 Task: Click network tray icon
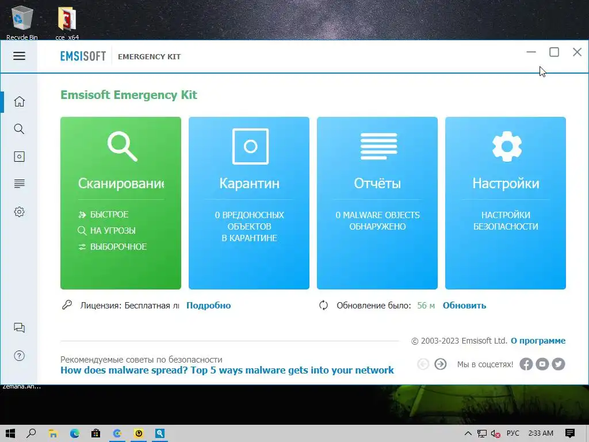click(x=482, y=433)
